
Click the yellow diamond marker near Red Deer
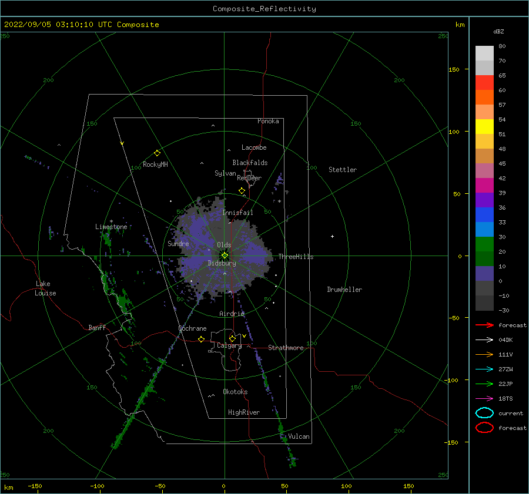tap(242, 190)
